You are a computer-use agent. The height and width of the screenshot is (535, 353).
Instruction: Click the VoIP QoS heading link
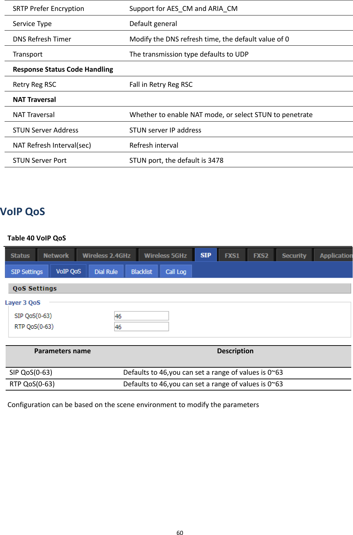tap(23, 211)
